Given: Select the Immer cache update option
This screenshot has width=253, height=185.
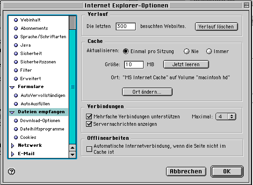Looking at the screenshot, I should click(x=209, y=51).
